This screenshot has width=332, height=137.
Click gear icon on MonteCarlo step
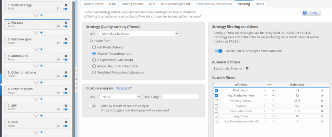click(66, 56)
